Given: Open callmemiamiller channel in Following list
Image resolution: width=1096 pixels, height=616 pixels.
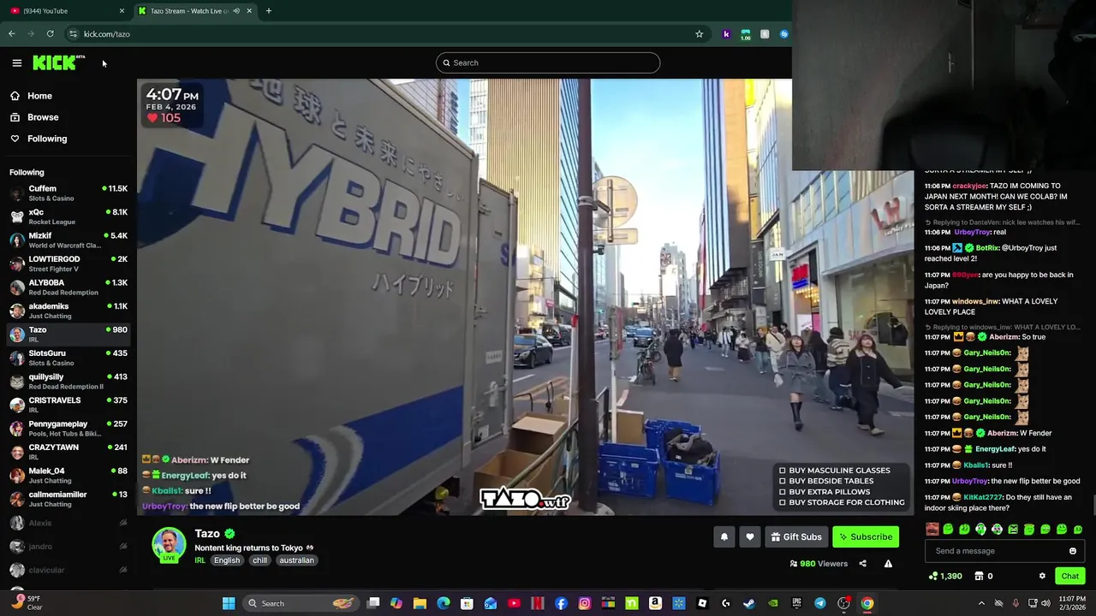Looking at the screenshot, I should coord(68,500).
